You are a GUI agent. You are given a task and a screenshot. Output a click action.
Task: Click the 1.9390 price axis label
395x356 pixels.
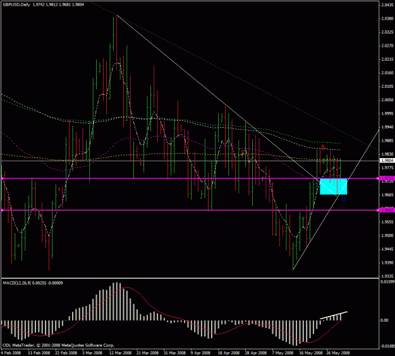click(x=387, y=262)
